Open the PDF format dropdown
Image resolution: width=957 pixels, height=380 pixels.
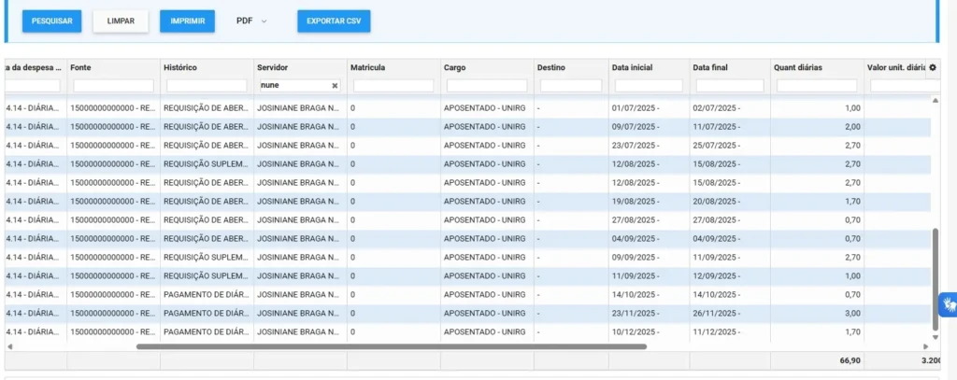251,21
